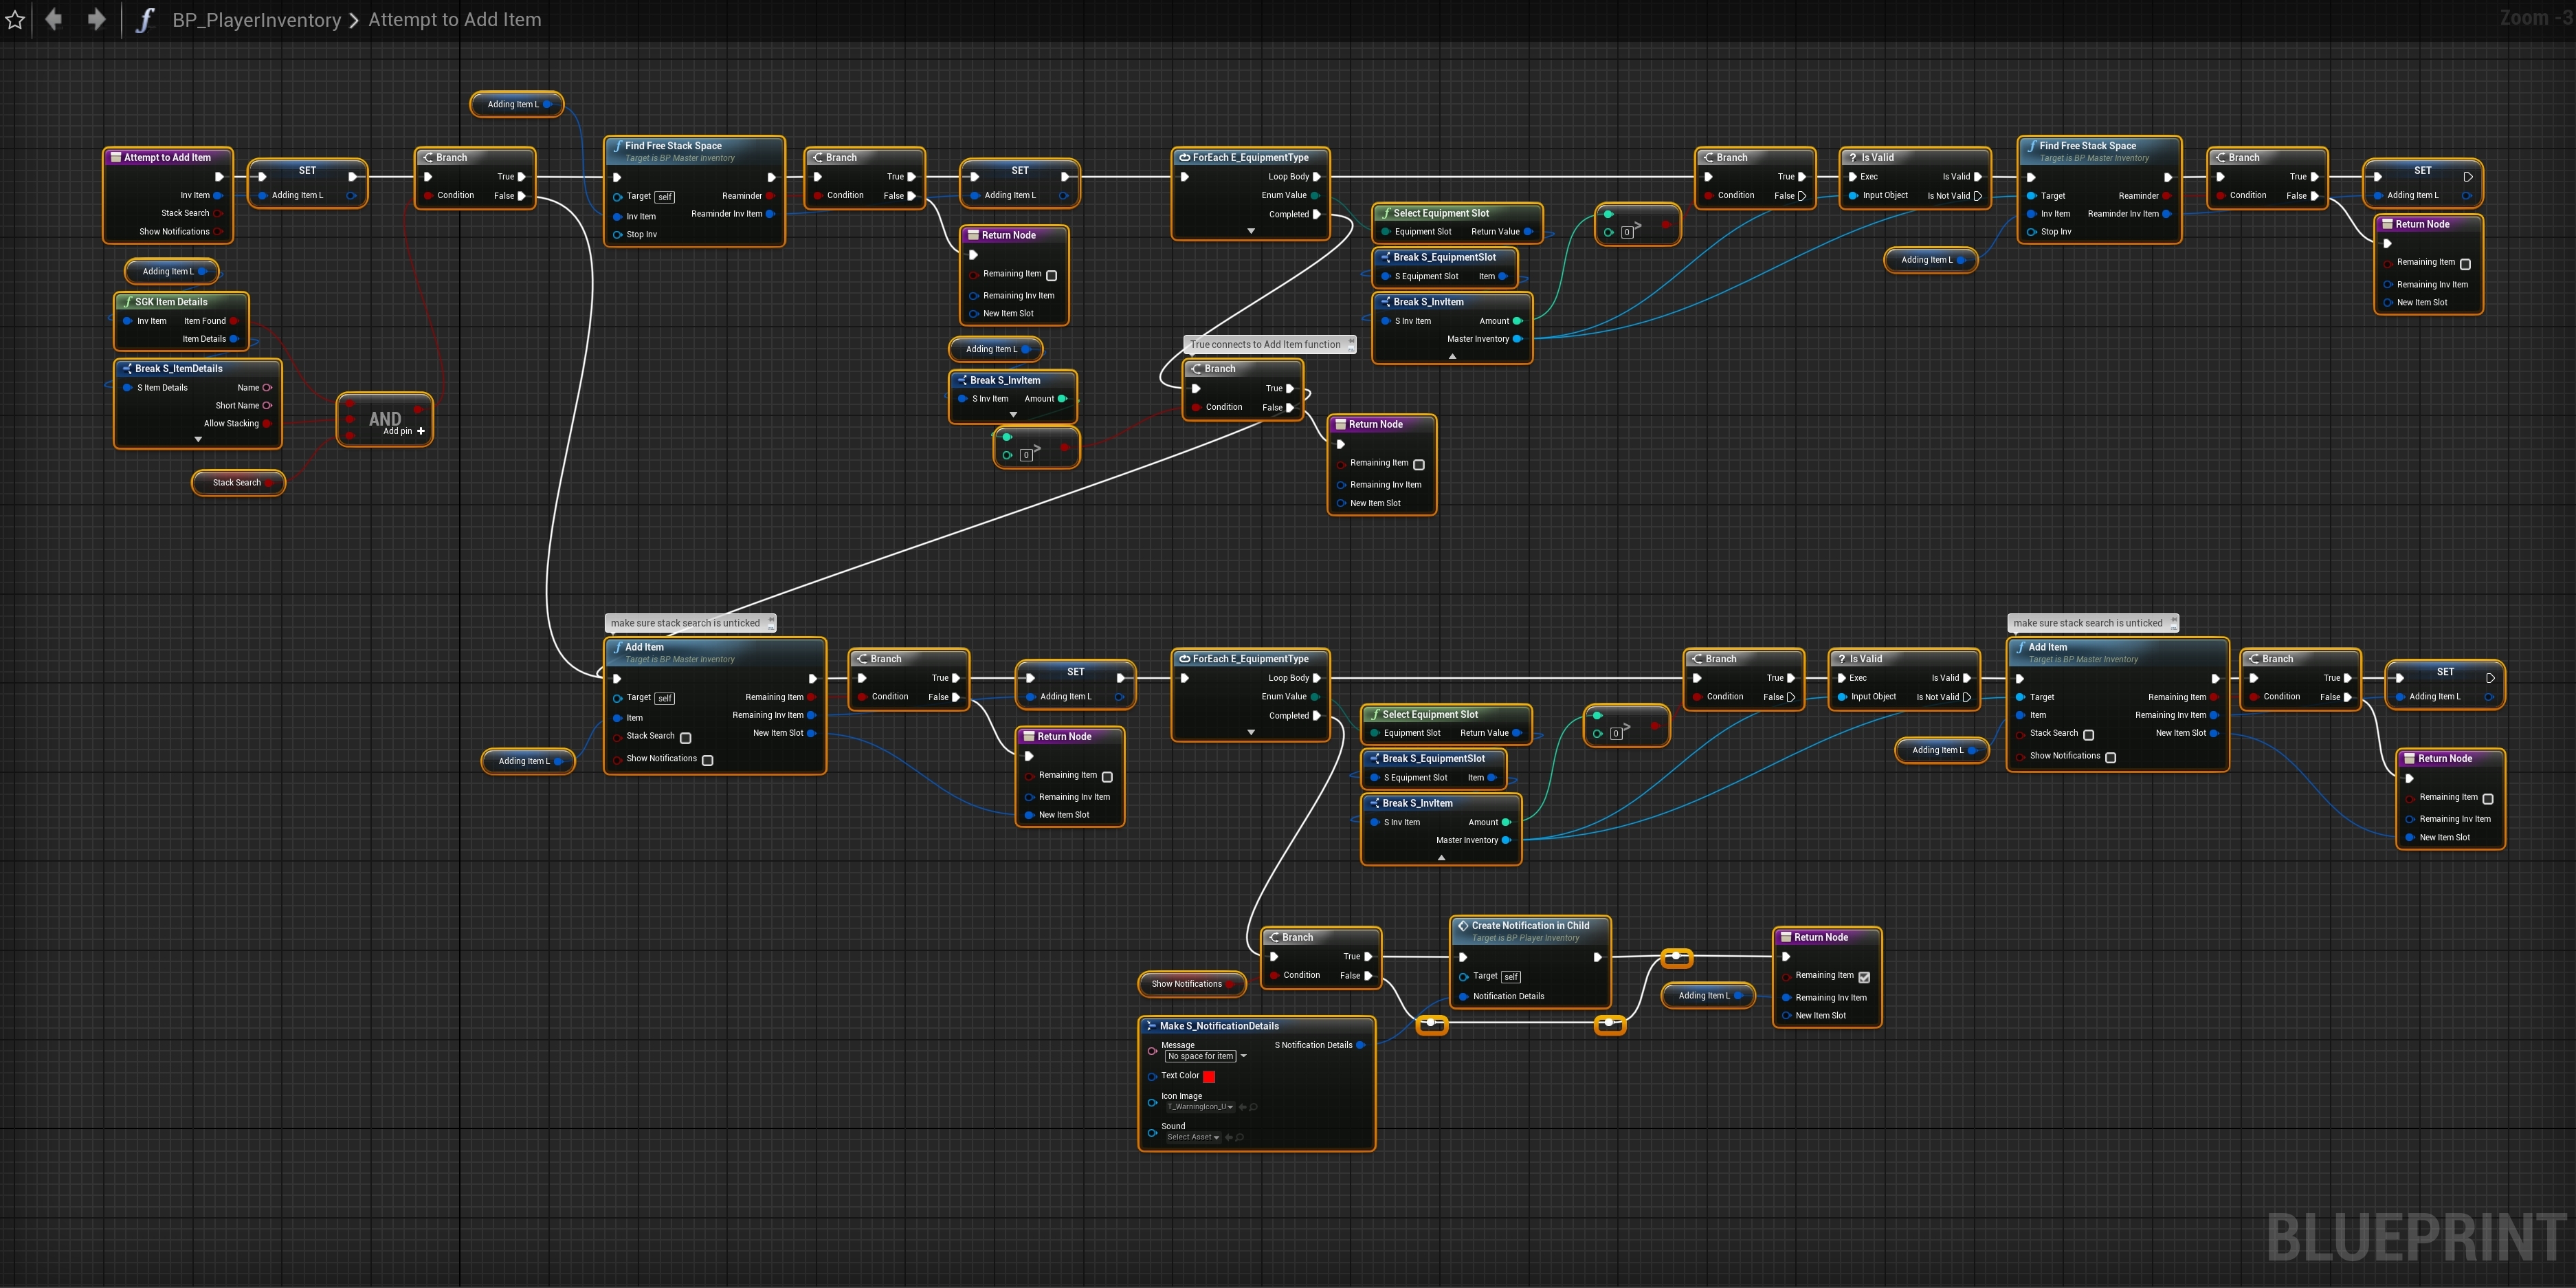Browse to Icon Image asset magnifier icon
The width and height of the screenshot is (2576, 1288).
(1253, 1107)
